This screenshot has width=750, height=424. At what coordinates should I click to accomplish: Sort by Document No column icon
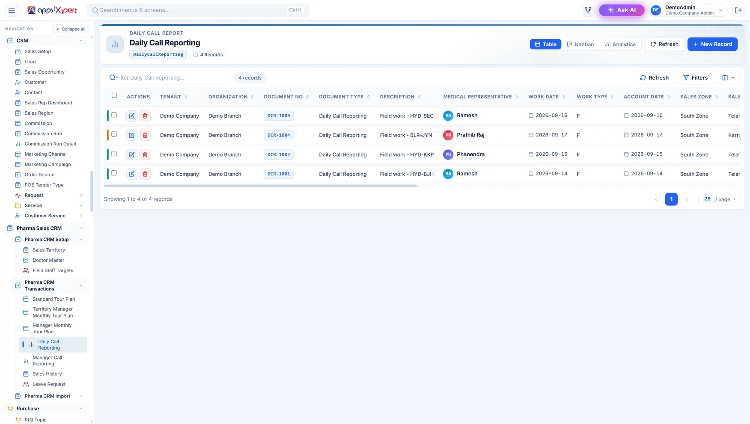[307, 97]
